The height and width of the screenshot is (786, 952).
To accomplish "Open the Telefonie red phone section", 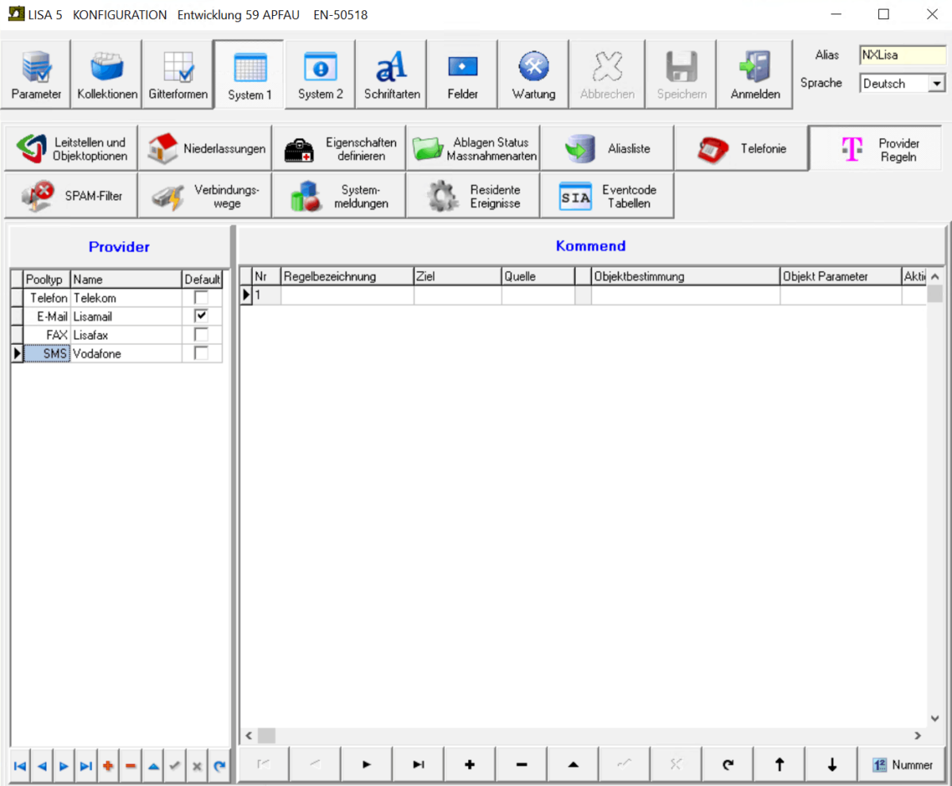I will pos(741,148).
